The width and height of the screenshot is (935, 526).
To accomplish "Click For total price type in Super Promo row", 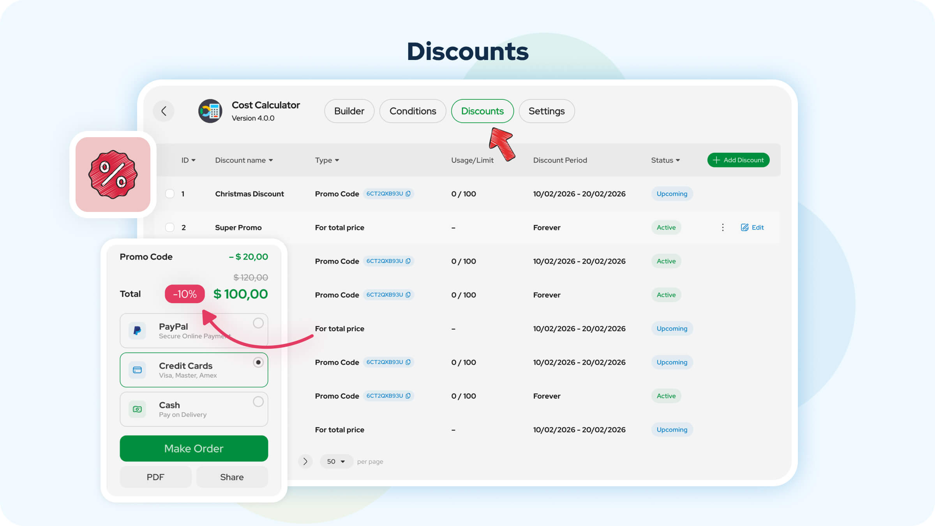I will click(x=339, y=227).
